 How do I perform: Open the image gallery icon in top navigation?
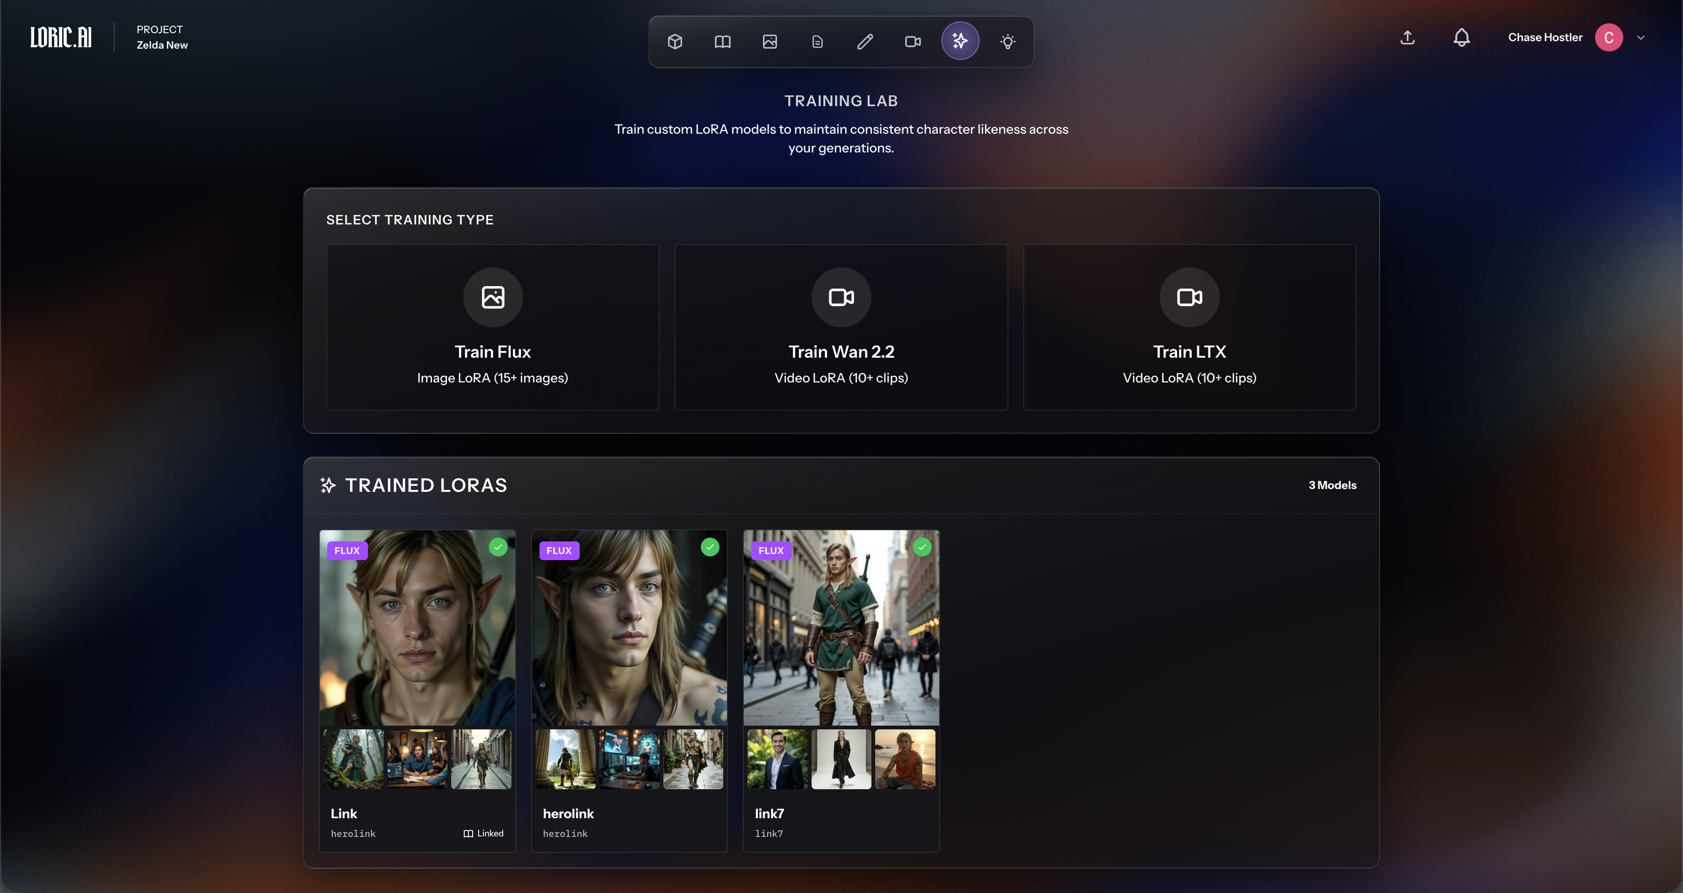coord(770,42)
